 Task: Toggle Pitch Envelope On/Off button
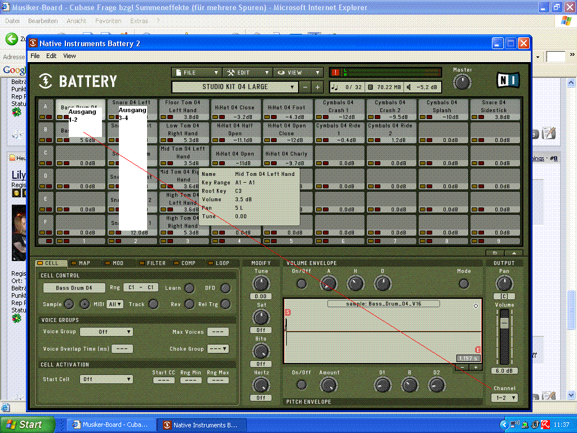point(301,385)
